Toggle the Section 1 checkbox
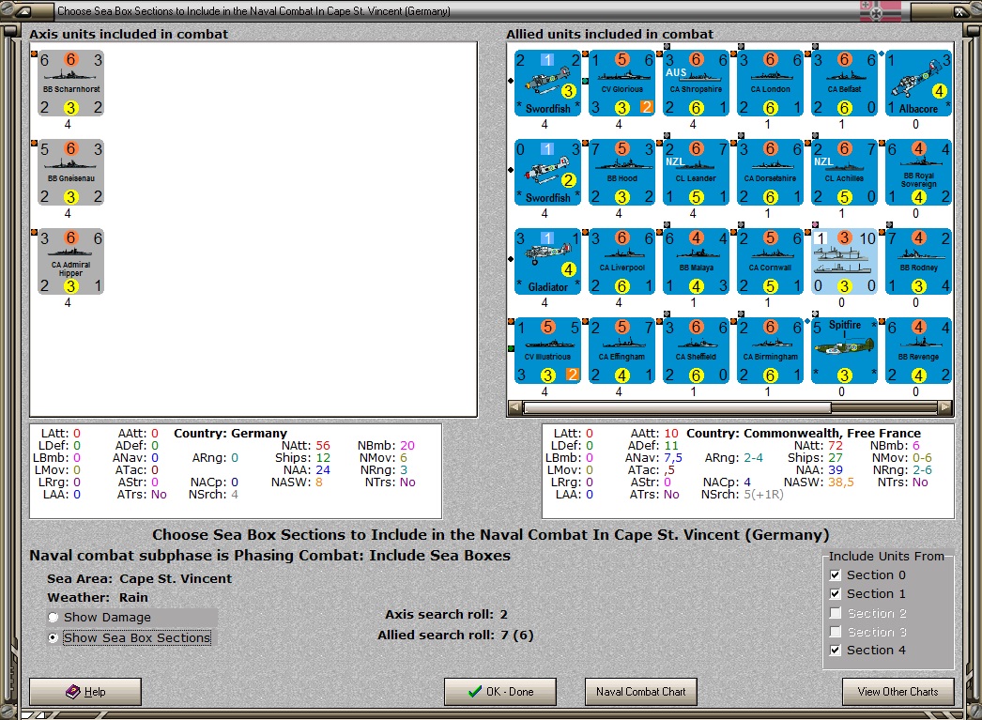The width and height of the screenshot is (982, 720). tap(835, 593)
